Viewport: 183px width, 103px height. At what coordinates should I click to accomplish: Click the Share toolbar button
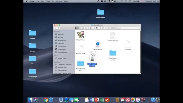pyautogui.click(x=103, y=28)
